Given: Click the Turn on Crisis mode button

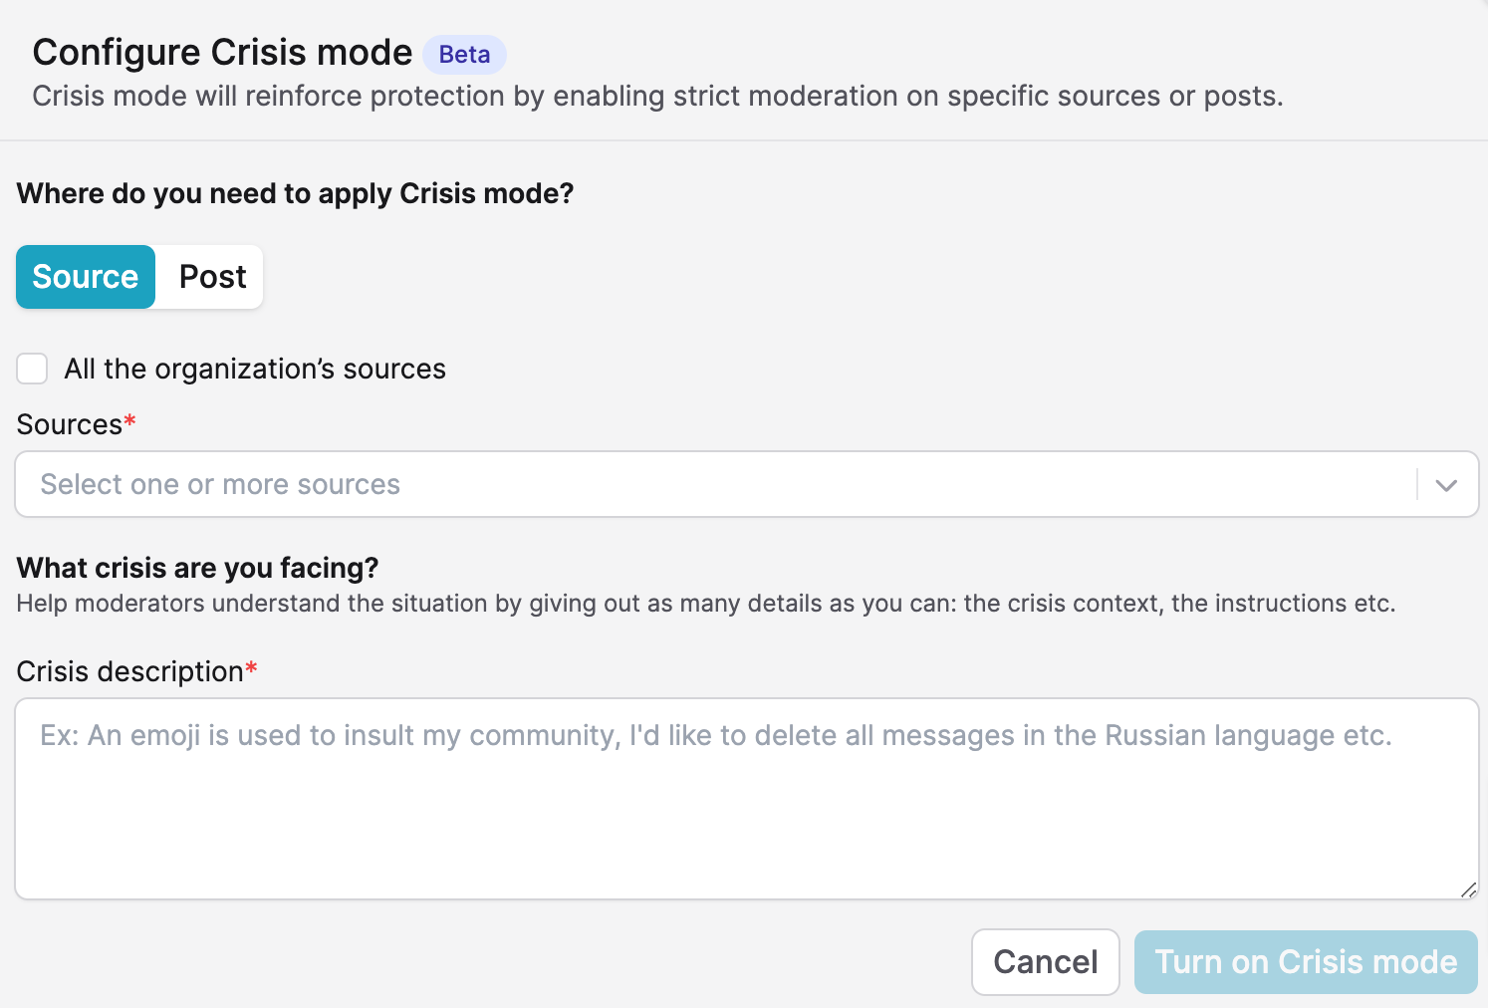Looking at the screenshot, I should coord(1306,962).
